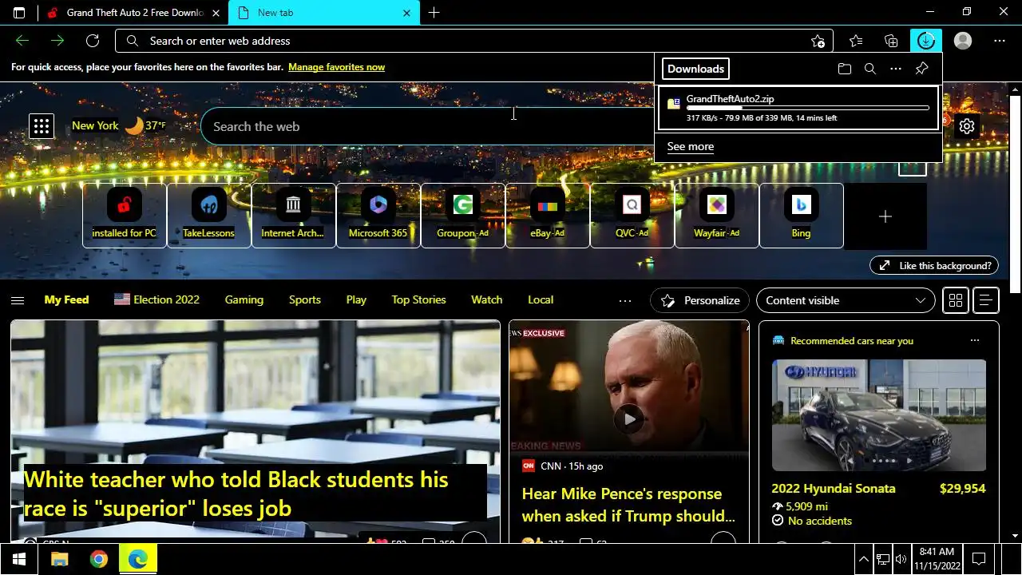Open the page settings gear icon
This screenshot has height=575, width=1022.
click(967, 126)
